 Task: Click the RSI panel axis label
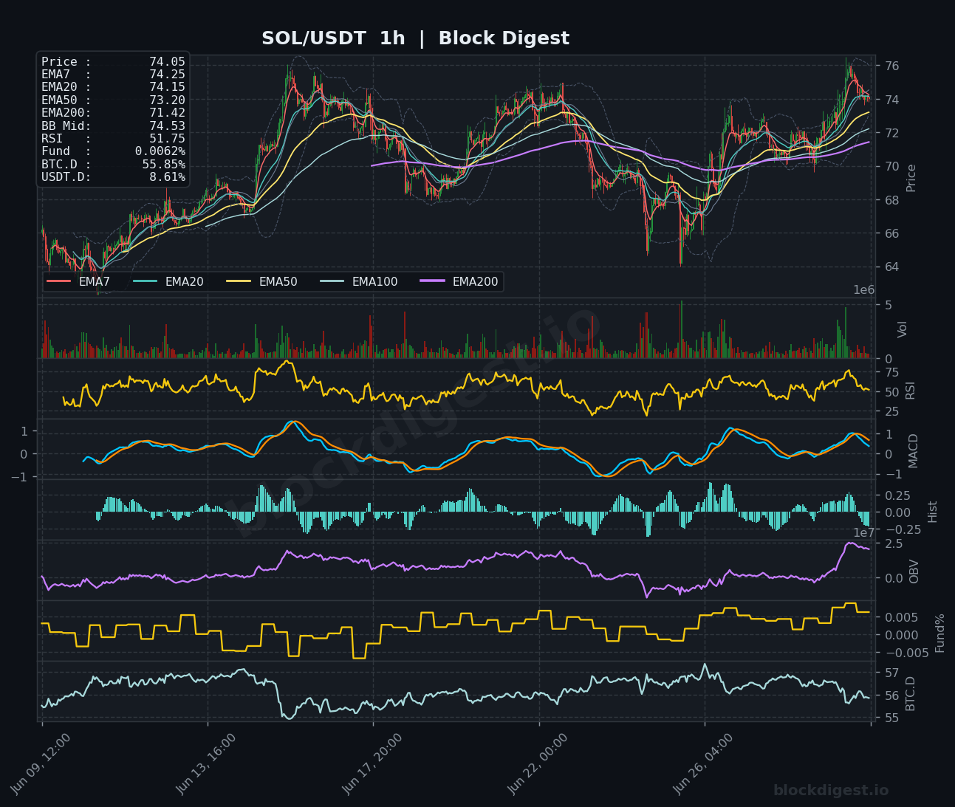coord(910,390)
